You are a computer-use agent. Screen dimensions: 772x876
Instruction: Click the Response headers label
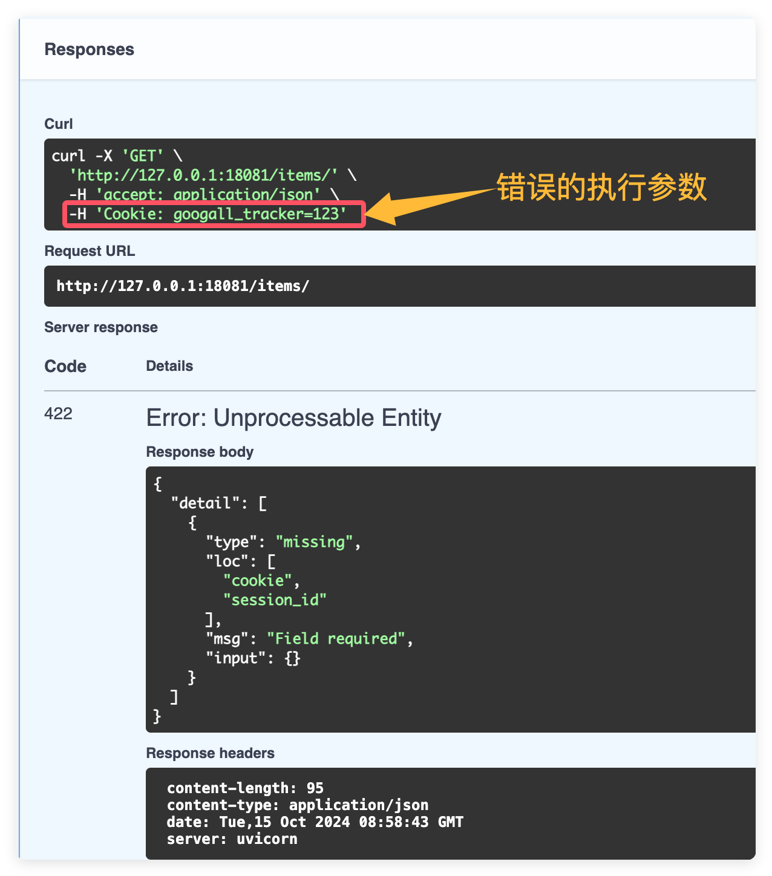210,753
